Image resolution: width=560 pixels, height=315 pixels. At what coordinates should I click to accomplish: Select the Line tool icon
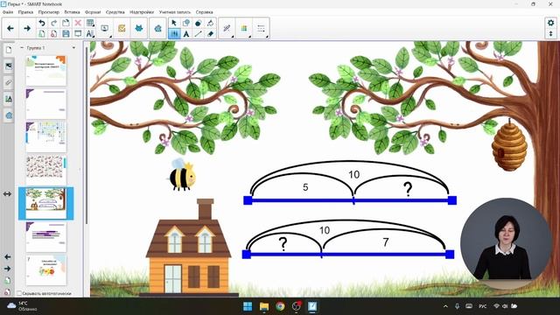coord(199,34)
